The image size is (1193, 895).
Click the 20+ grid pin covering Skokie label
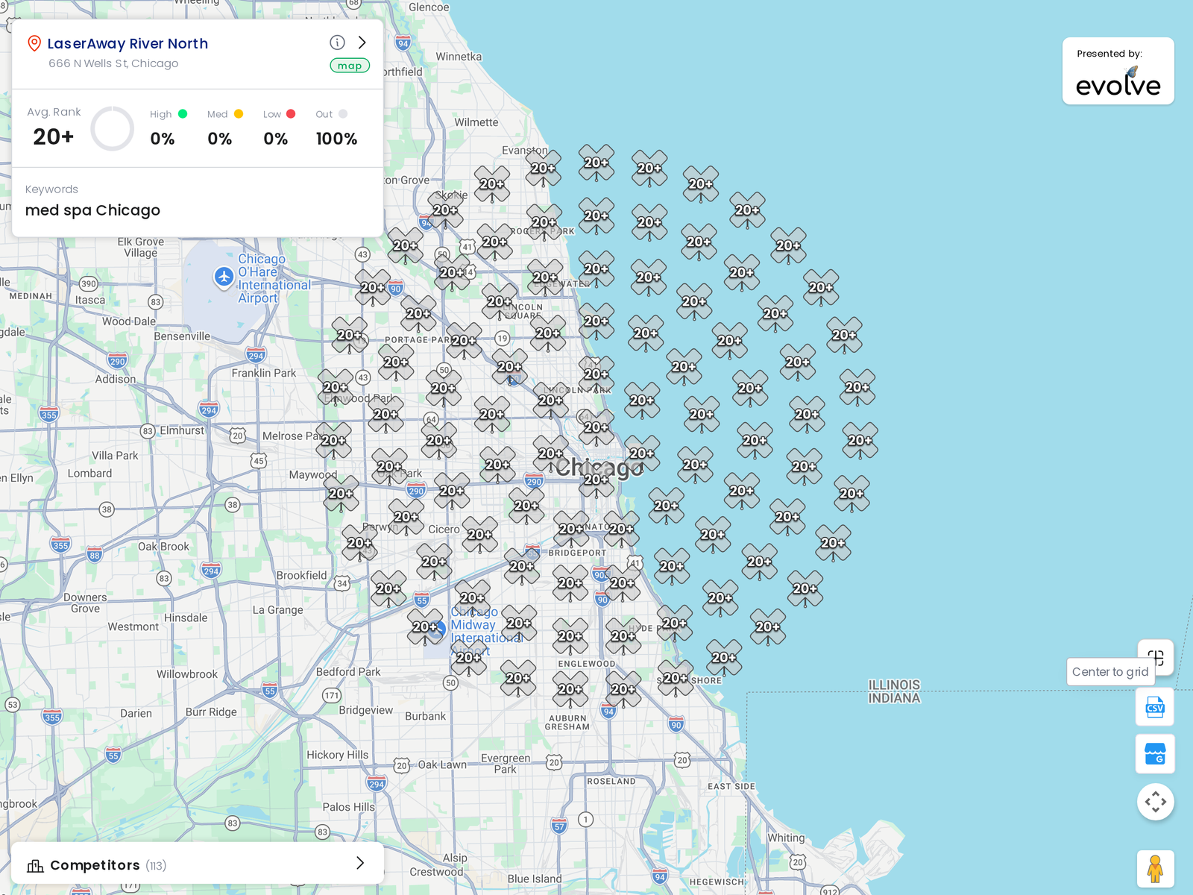pyautogui.click(x=445, y=211)
